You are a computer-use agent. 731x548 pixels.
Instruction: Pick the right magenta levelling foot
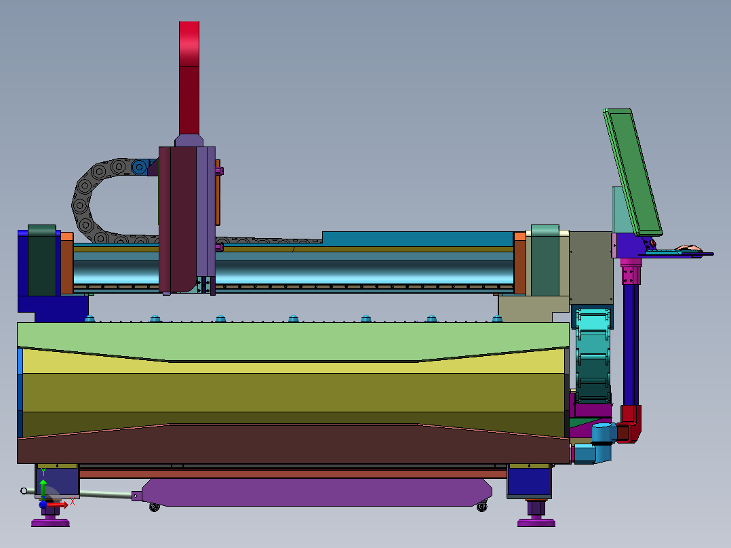point(536,524)
